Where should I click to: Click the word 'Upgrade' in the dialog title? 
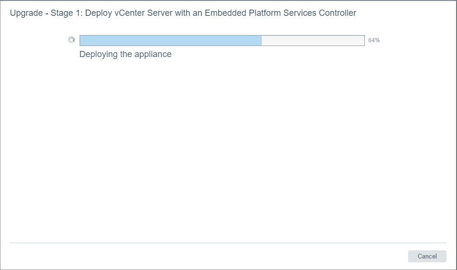point(26,13)
